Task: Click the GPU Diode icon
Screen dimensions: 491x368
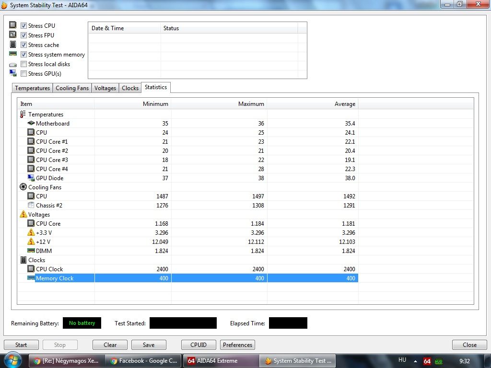Action: (x=31, y=178)
